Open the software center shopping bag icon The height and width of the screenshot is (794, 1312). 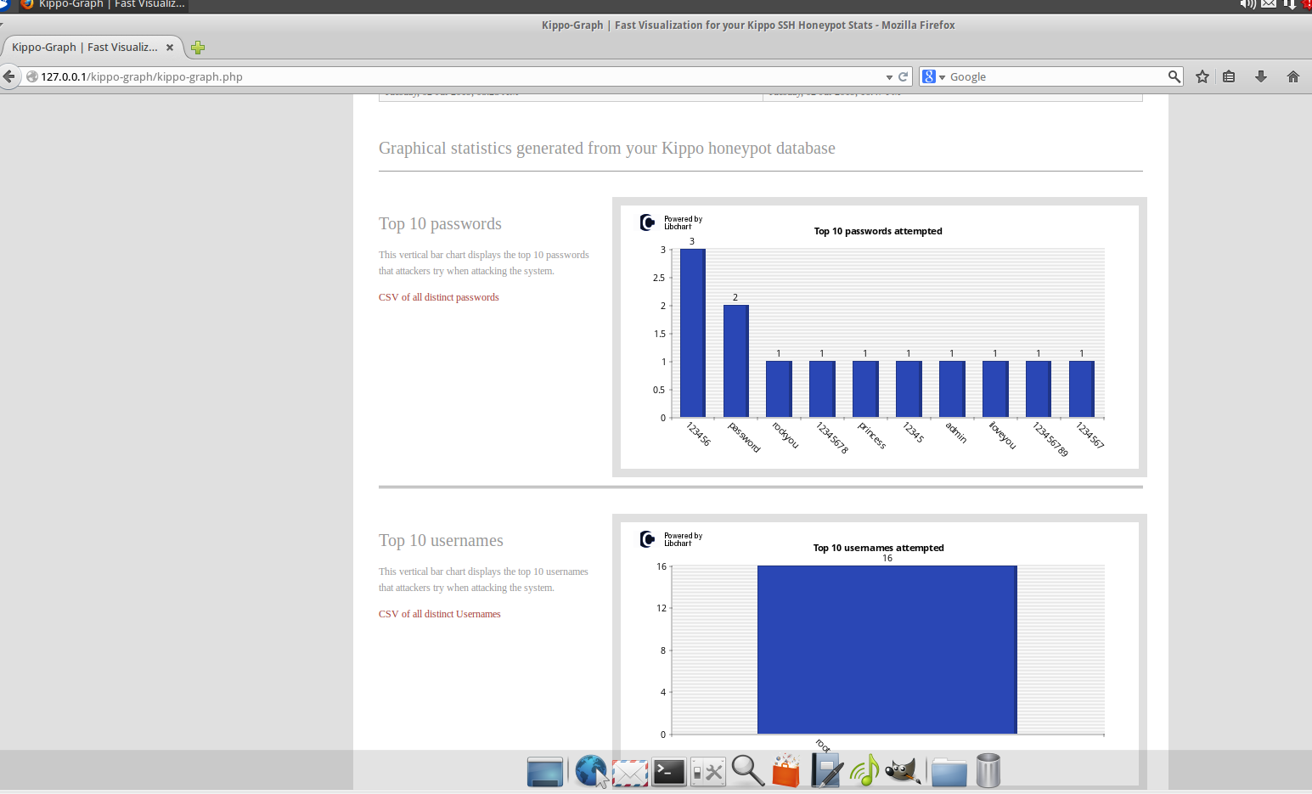(786, 770)
